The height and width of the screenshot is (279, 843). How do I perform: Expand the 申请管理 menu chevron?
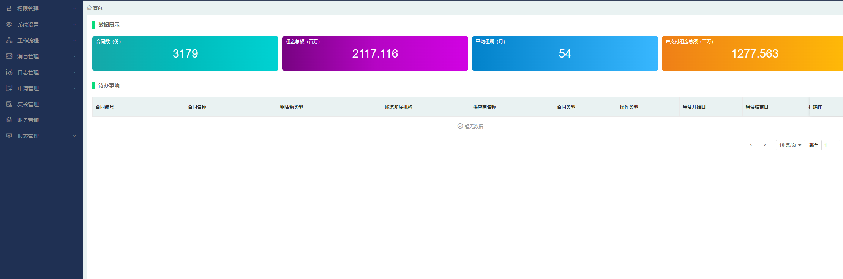click(74, 88)
